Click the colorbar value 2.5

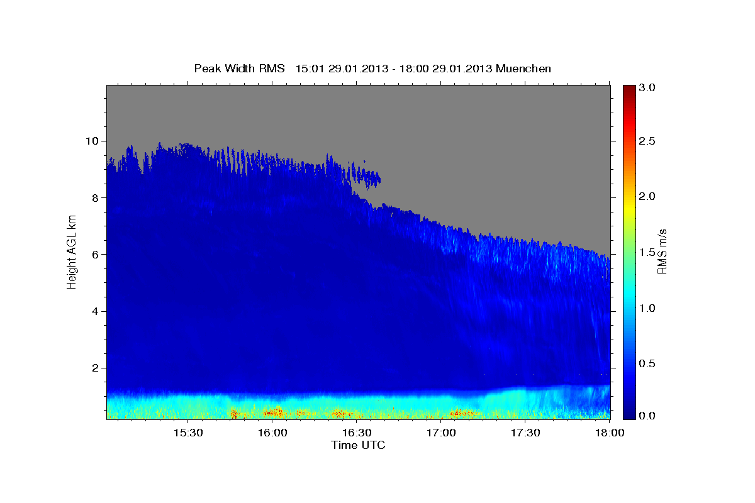(x=647, y=141)
